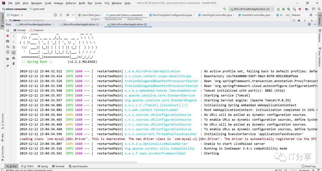This screenshot has width=322, height=171.
Task: Click the Profiler run icon in the toolbar
Action: [x=295, y=9]
